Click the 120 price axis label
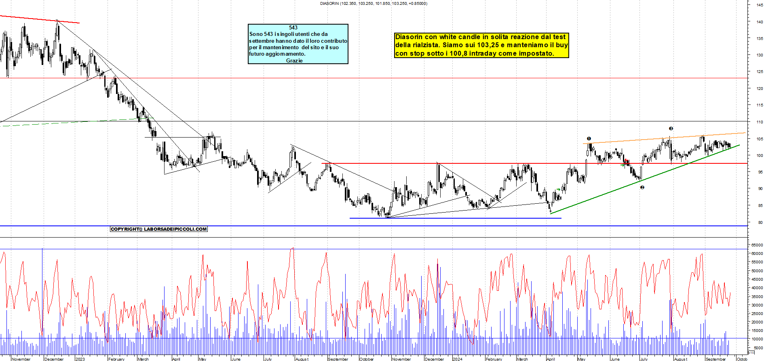This screenshot has width=764, height=361. tap(760, 88)
